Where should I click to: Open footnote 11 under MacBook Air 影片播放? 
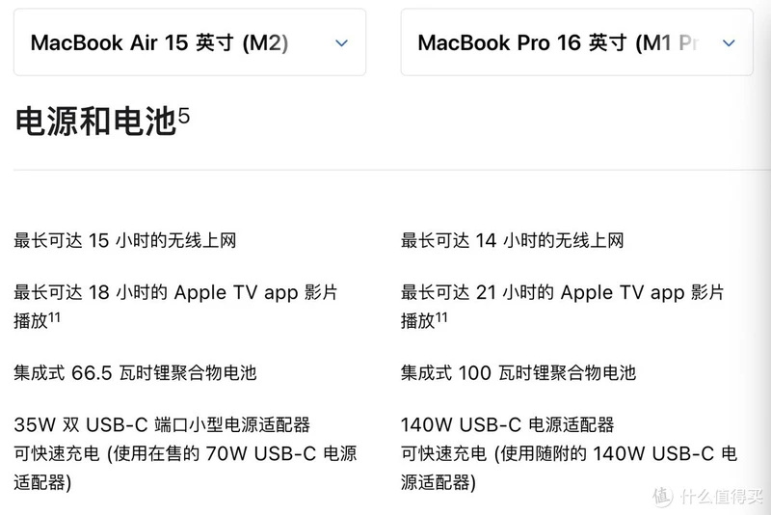[x=54, y=317]
